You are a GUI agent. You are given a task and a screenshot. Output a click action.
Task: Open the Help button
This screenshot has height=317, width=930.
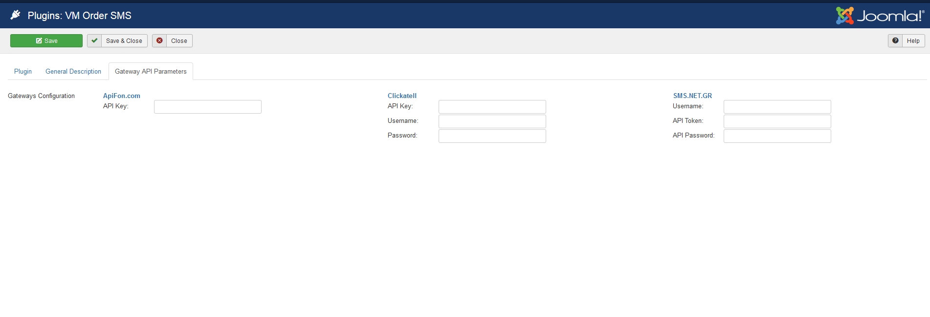pyautogui.click(x=907, y=41)
